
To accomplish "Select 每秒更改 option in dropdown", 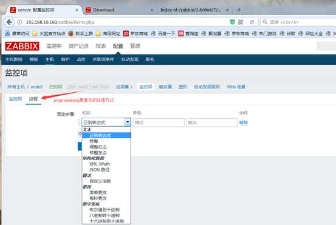I will pos(106,198).
